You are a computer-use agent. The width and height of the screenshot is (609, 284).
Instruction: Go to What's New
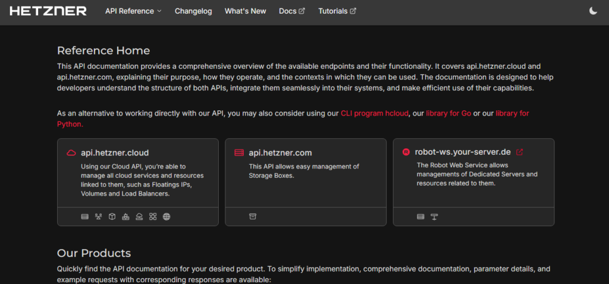coord(246,11)
